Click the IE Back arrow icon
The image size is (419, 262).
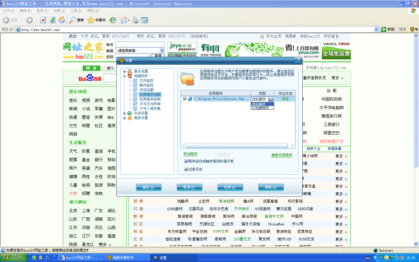click(6, 20)
